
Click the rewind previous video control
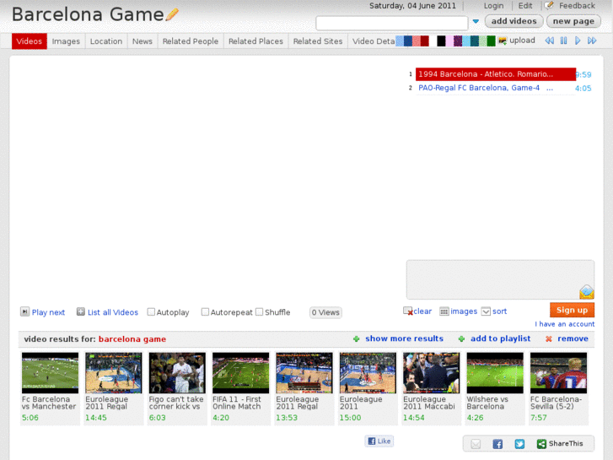(549, 41)
